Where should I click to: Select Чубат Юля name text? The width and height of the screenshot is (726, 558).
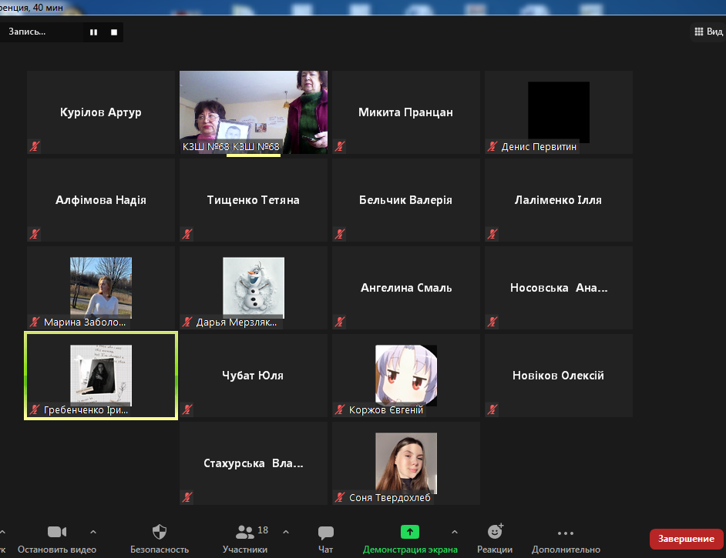click(253, 376)
